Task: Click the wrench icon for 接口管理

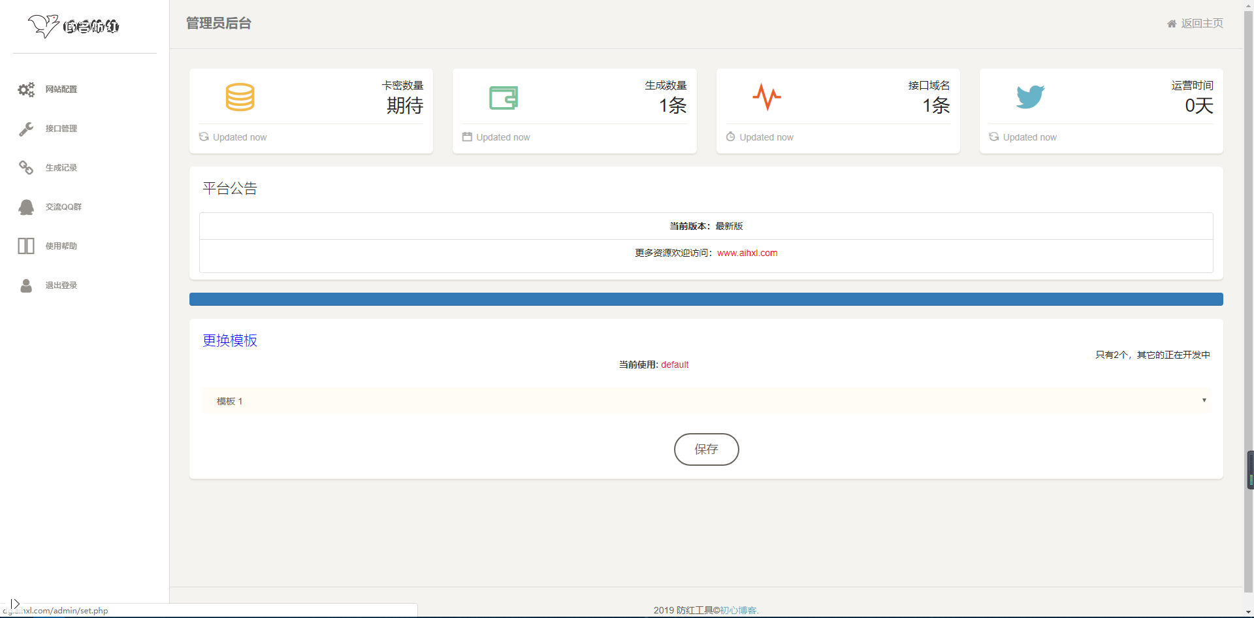Action: click(x=26, y=129)
